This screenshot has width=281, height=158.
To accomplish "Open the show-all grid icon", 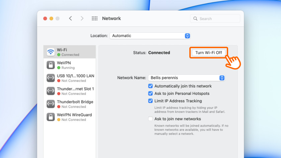I will tap(95, 19).
